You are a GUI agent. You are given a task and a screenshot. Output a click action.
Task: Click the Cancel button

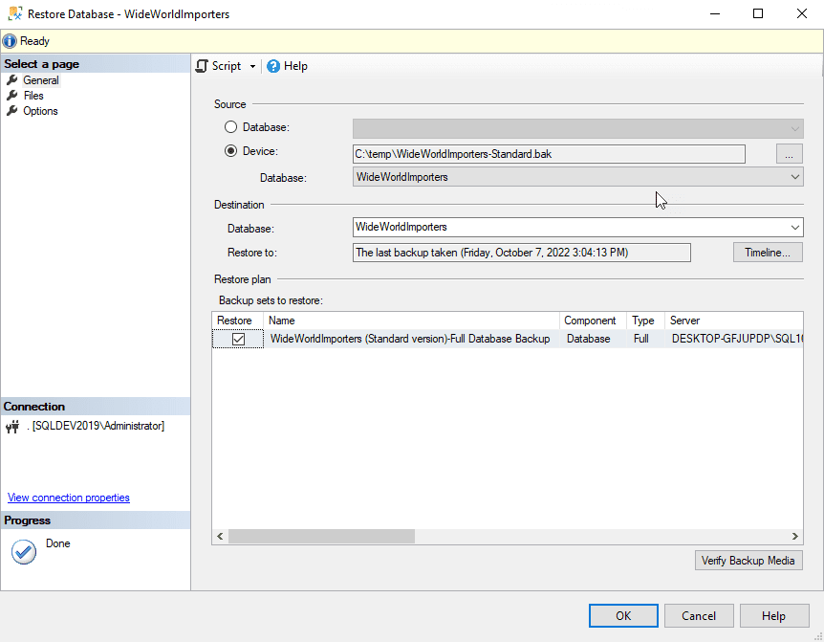tap(699, 616)
